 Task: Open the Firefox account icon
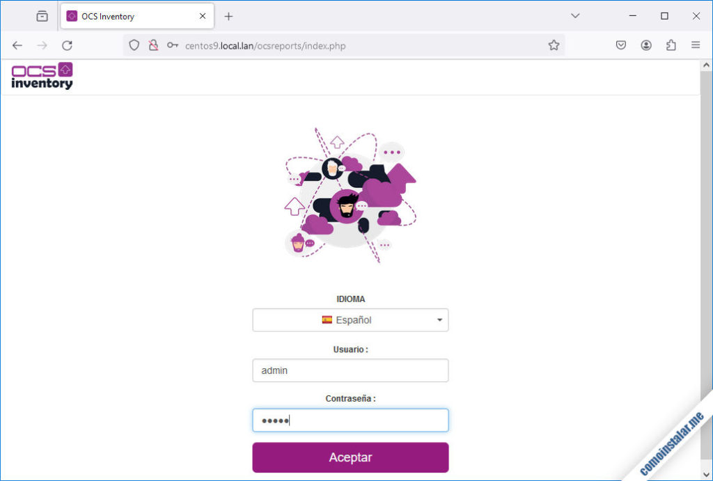pos(645,45)
